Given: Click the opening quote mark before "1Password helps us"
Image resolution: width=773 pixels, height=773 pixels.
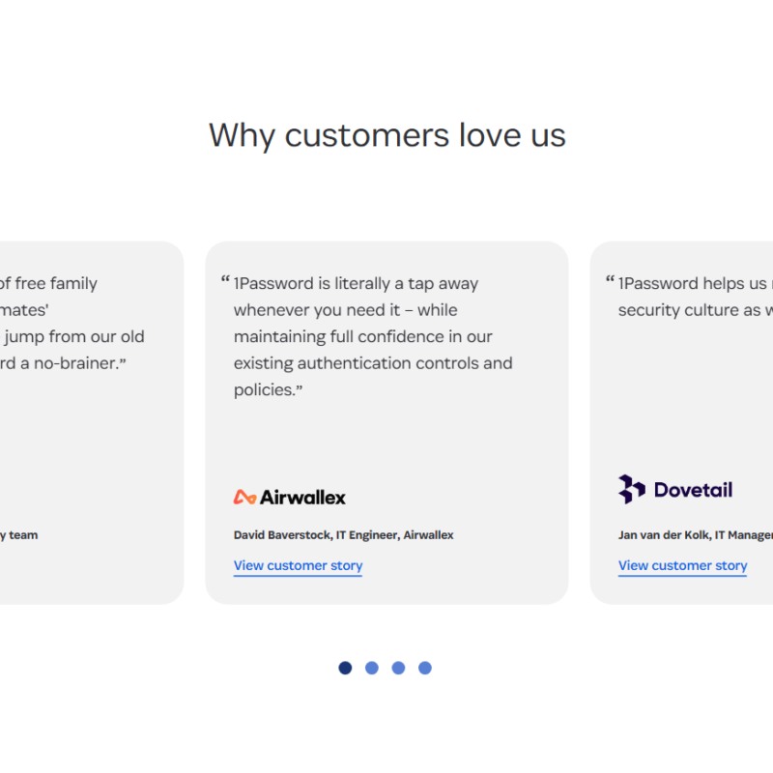Looking at the screenshot, I should [610, 282].
